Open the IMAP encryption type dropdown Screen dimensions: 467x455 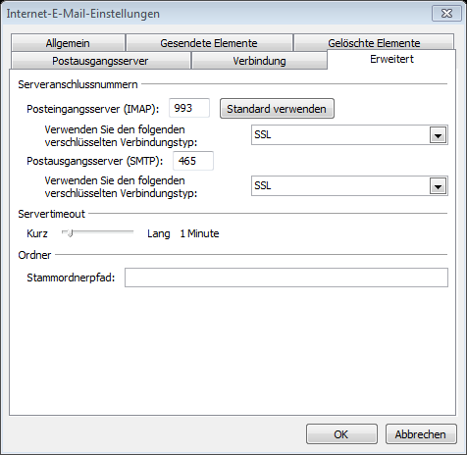point(349,134)
